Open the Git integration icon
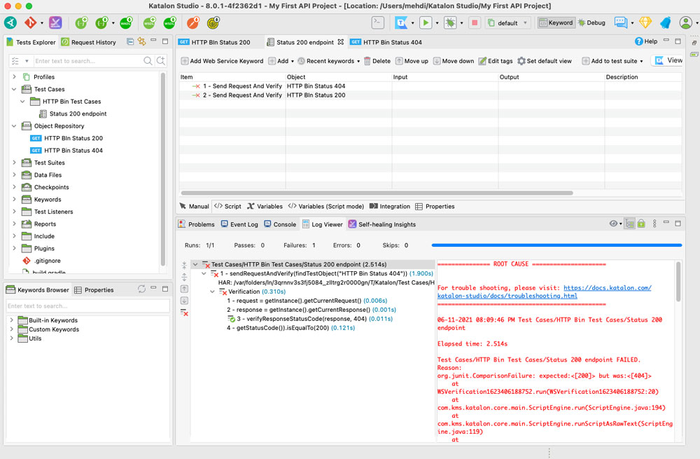The image size is (700, 459). click(31, 22)
